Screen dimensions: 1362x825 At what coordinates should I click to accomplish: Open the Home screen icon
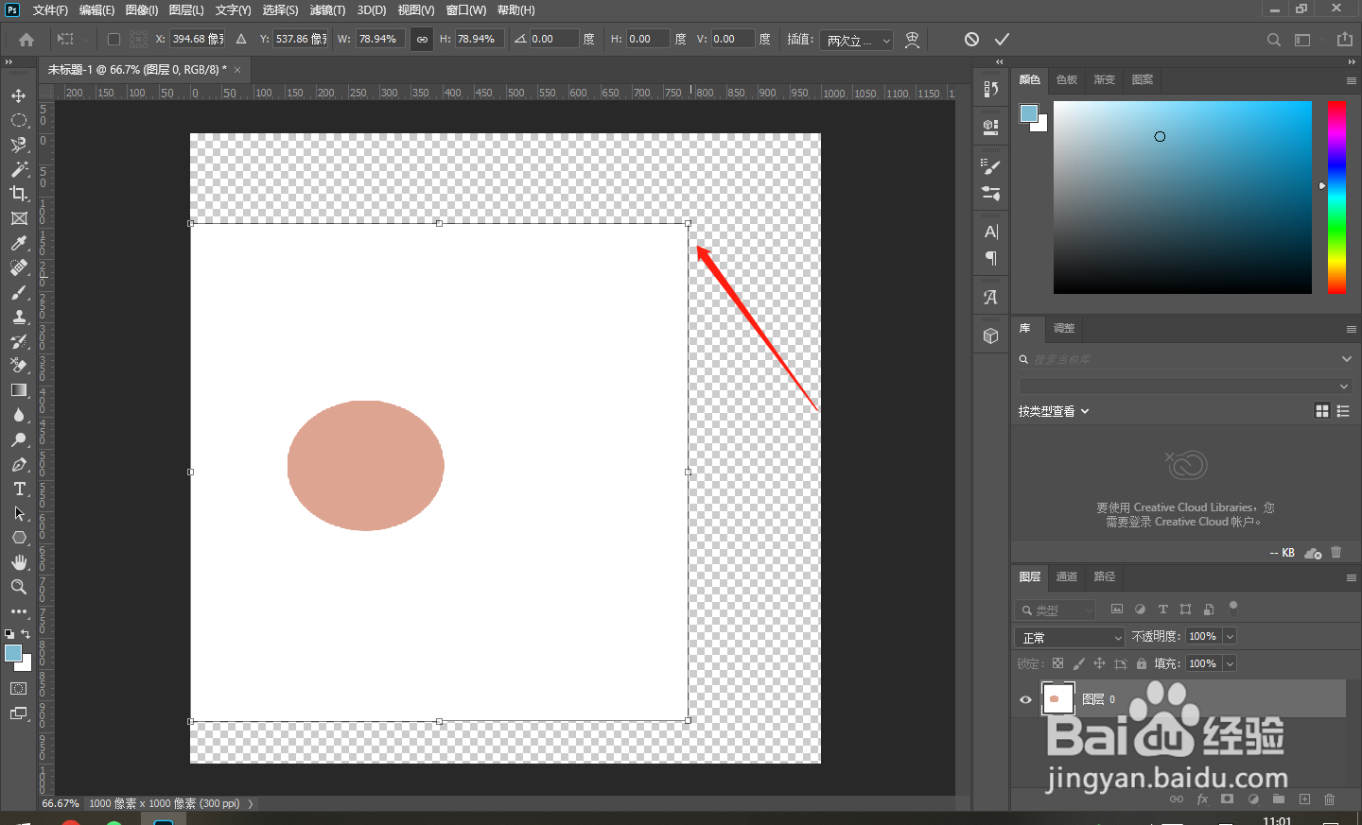pos(26,40)
